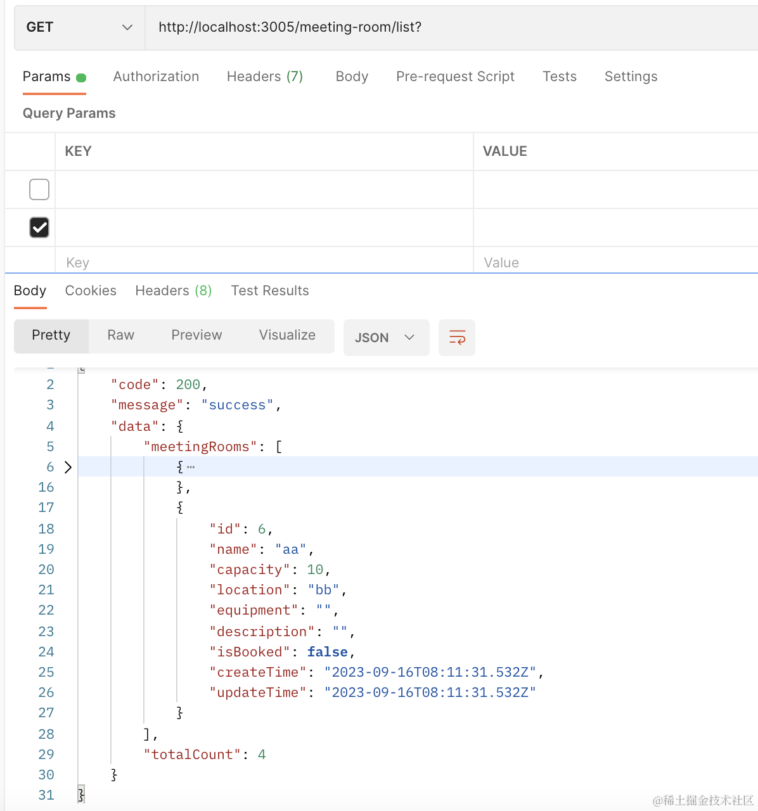View response Headers (8) tab
Viewport: 758px width, 811px height.
tap(173, 291)
